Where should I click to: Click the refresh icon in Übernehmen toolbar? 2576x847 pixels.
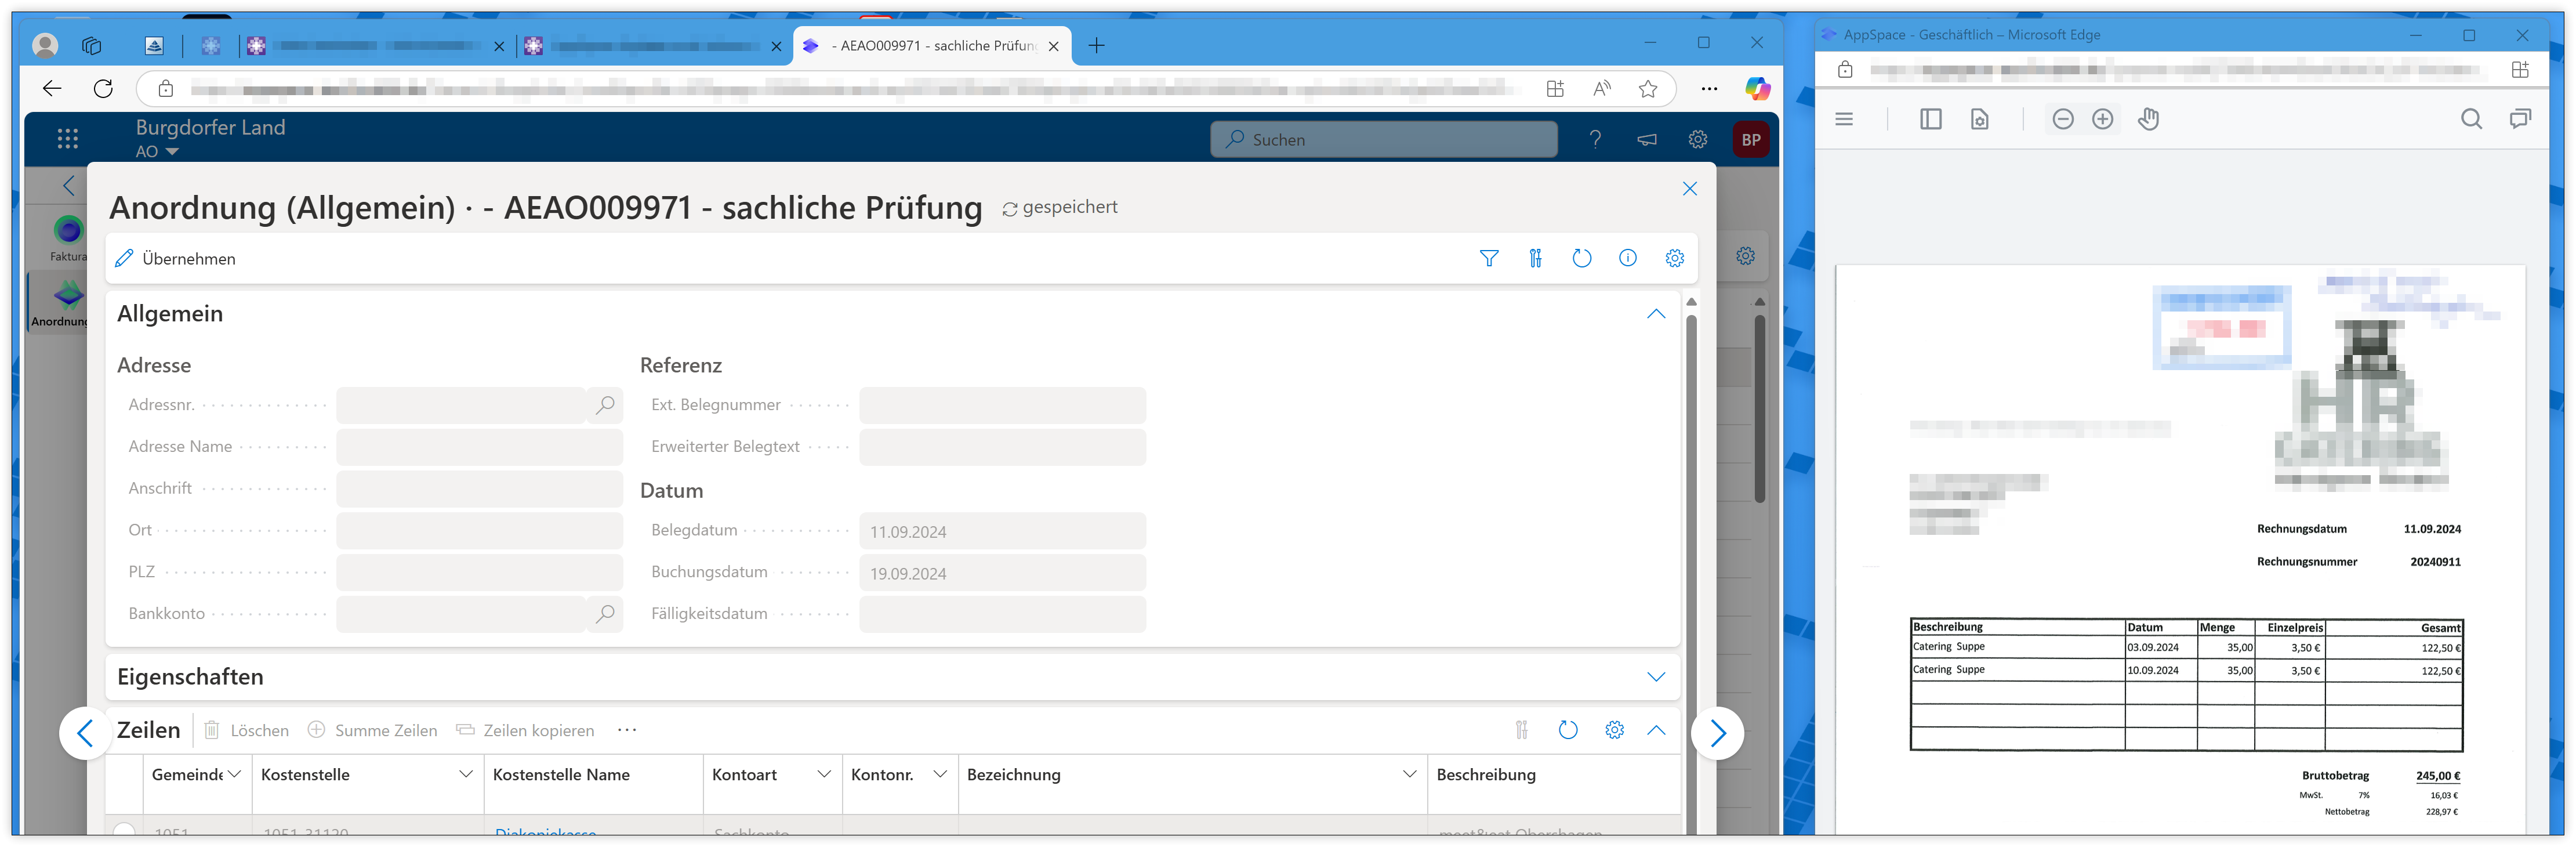(1581, 259)
